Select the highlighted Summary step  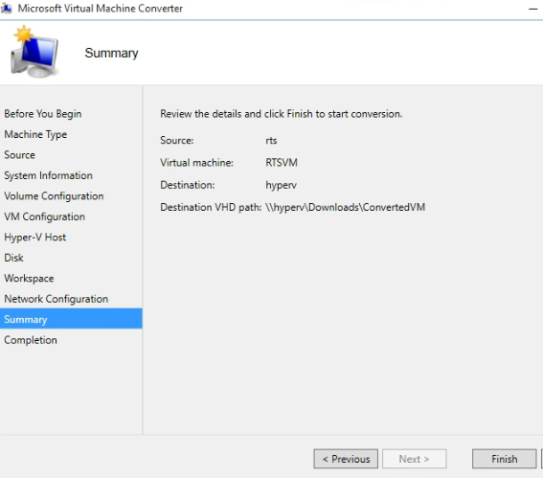coord(71,319)
